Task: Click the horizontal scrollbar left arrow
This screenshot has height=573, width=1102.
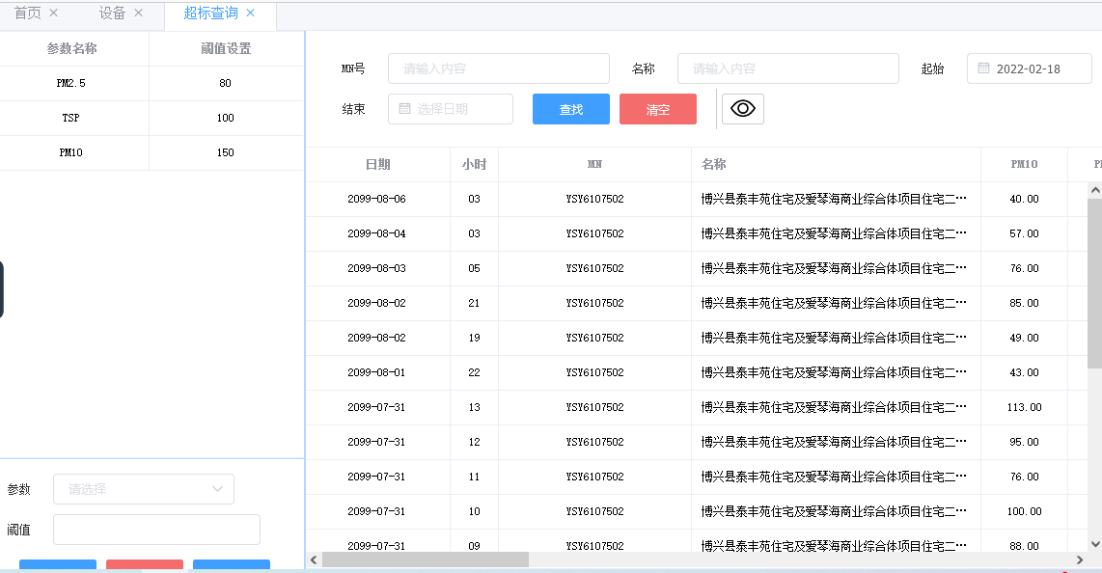Action: tap(314, 559)
